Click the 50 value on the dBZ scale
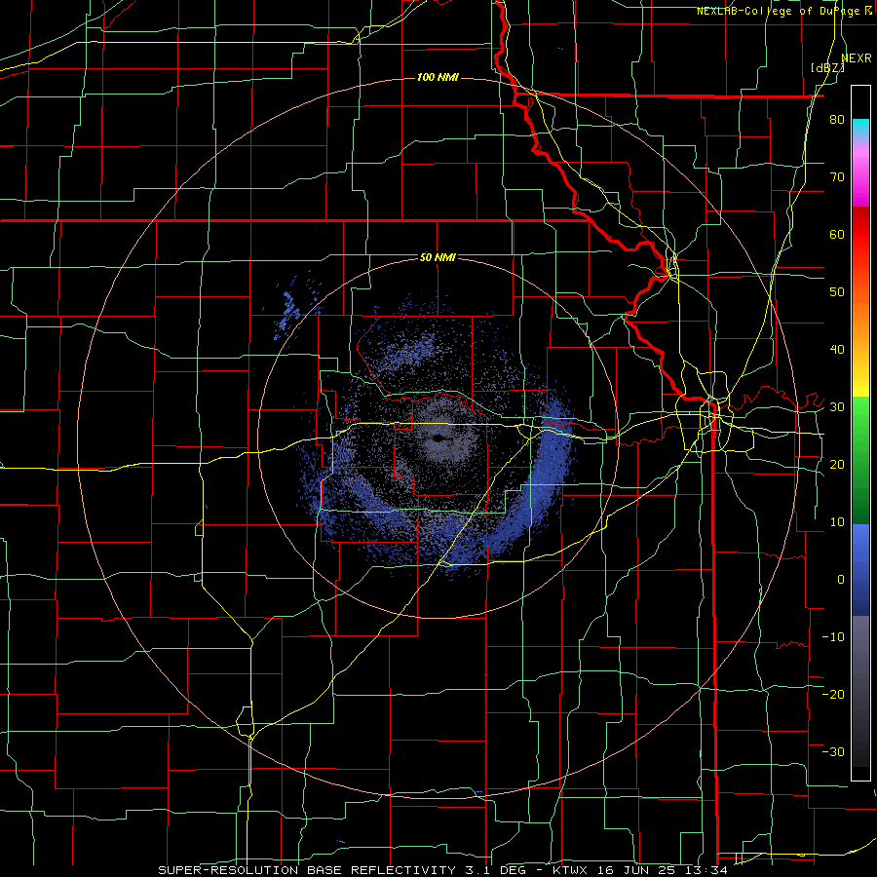877x877 pixels. point(837,292)
